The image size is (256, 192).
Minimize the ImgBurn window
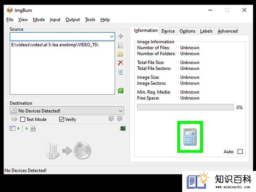[x=210, y=10]
